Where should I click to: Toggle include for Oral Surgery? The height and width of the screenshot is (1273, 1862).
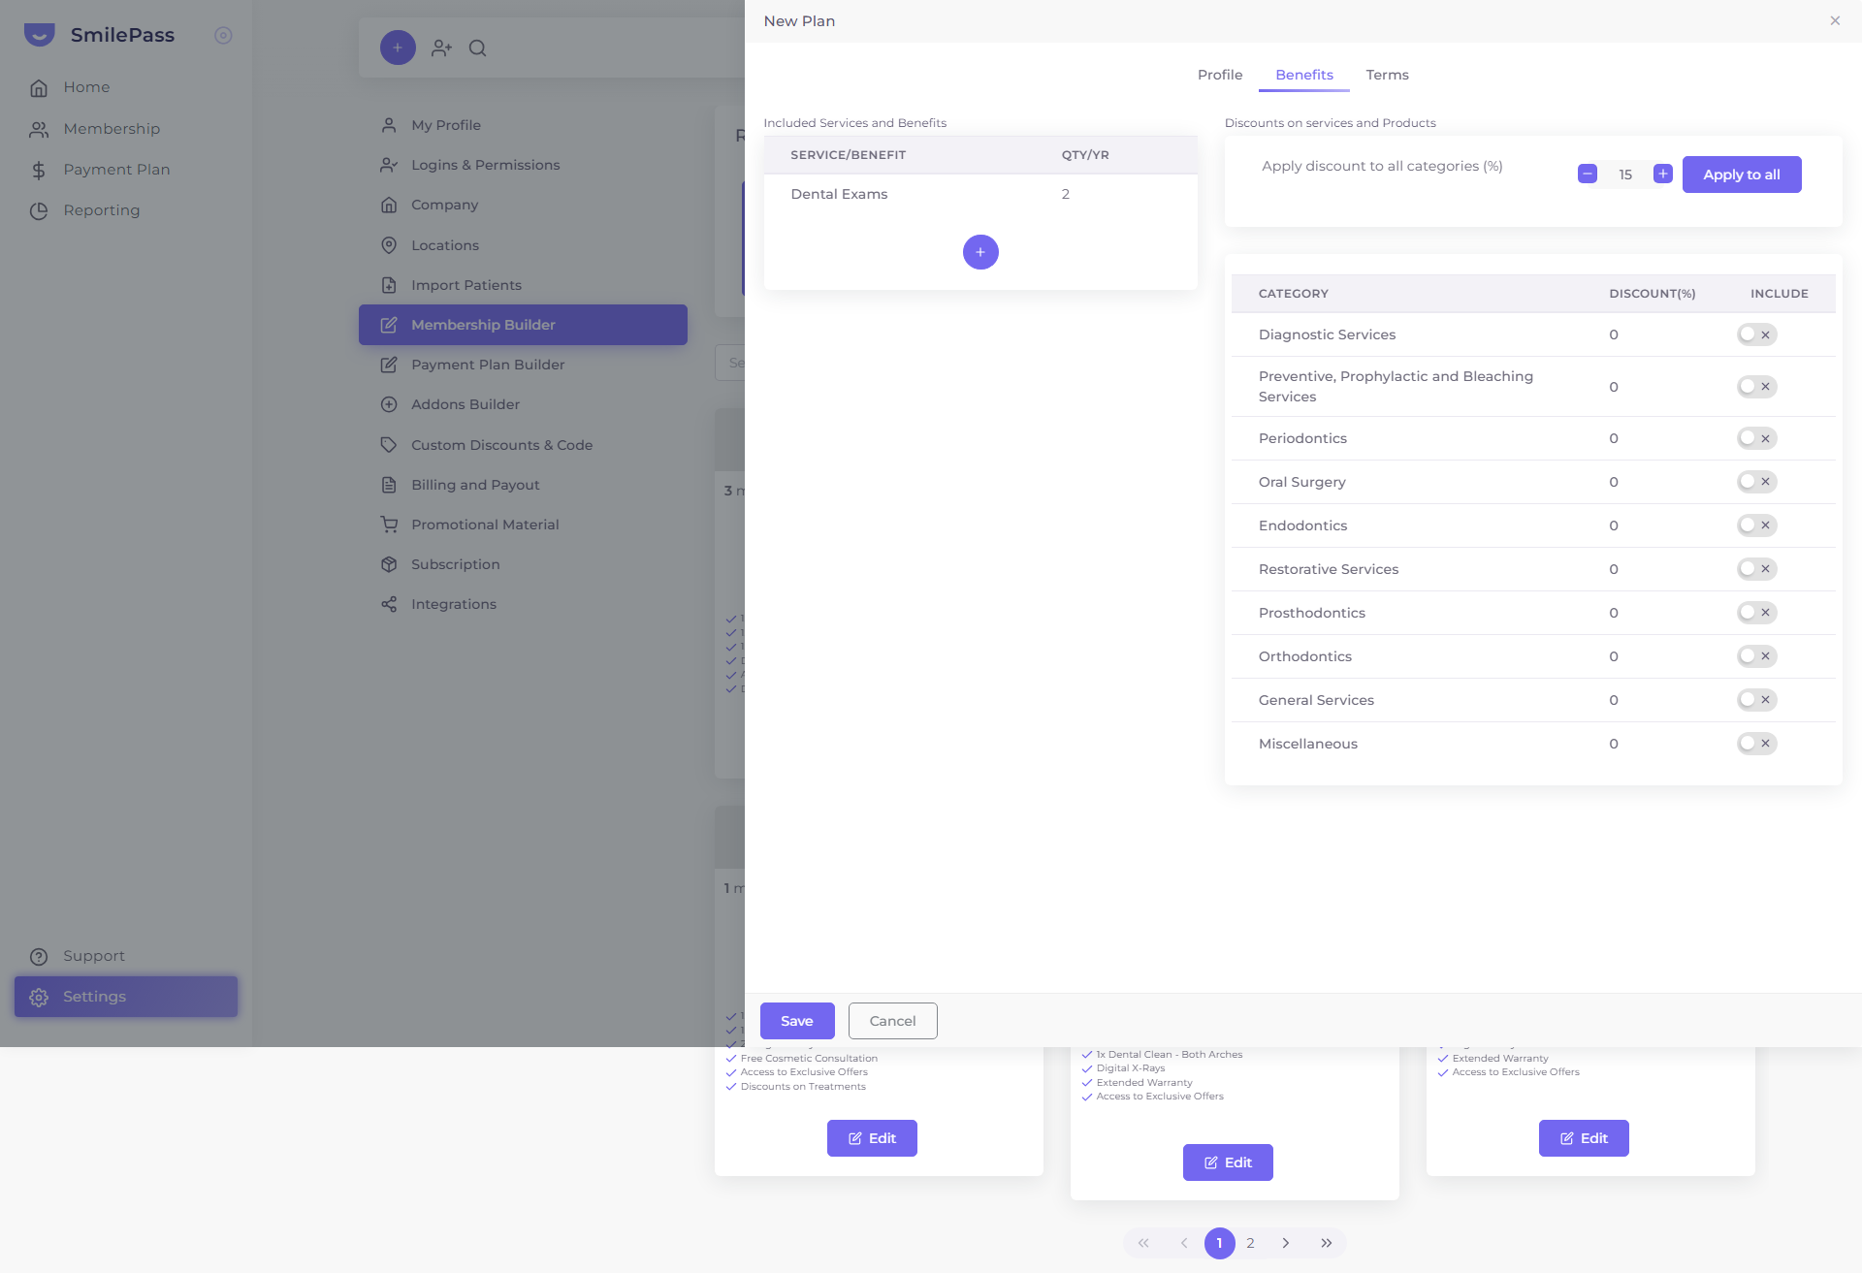(x=1756, y=482)
